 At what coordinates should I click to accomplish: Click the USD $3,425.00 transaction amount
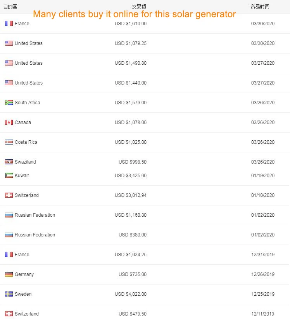(131, 176)
